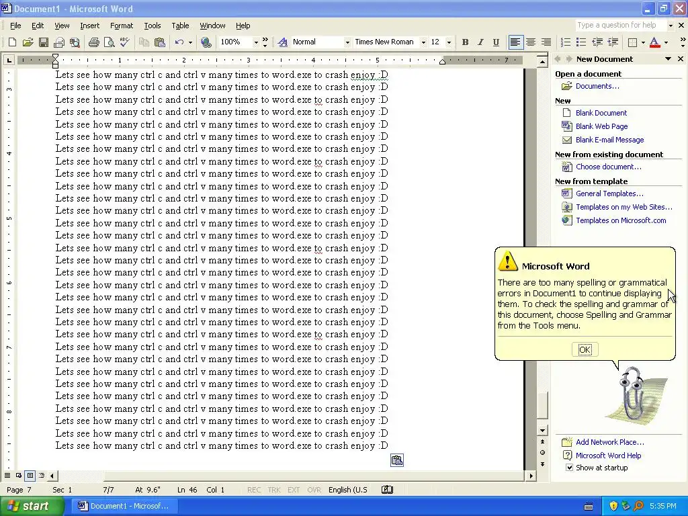The height and width of the screenshot is (516, 688).
Task: Open General Templates link
Action: 609,193
